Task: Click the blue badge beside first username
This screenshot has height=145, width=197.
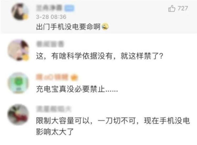Action: click(x=70, y=8)
